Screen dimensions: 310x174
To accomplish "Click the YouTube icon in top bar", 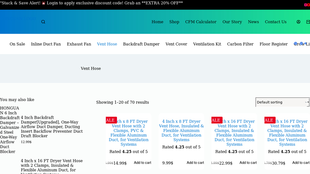I will click(309, 5).
